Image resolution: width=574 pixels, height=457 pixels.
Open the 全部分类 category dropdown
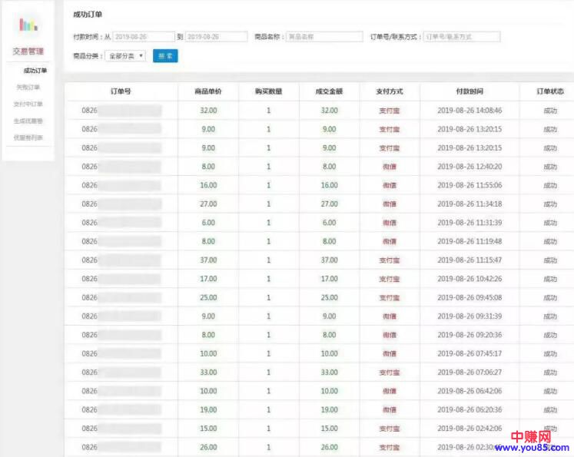[125, 56]
